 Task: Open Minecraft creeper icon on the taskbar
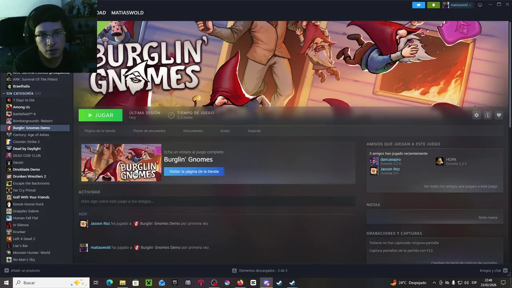[149, 283]
